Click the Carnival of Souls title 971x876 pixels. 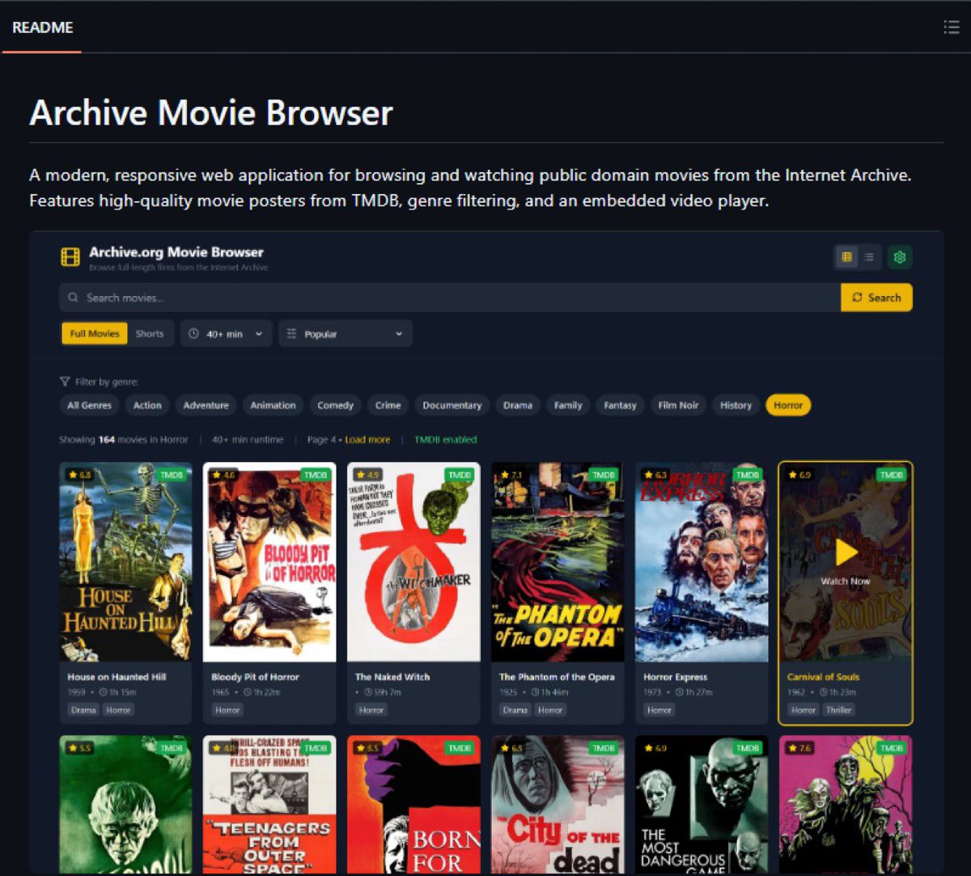[x=823, y=677]
